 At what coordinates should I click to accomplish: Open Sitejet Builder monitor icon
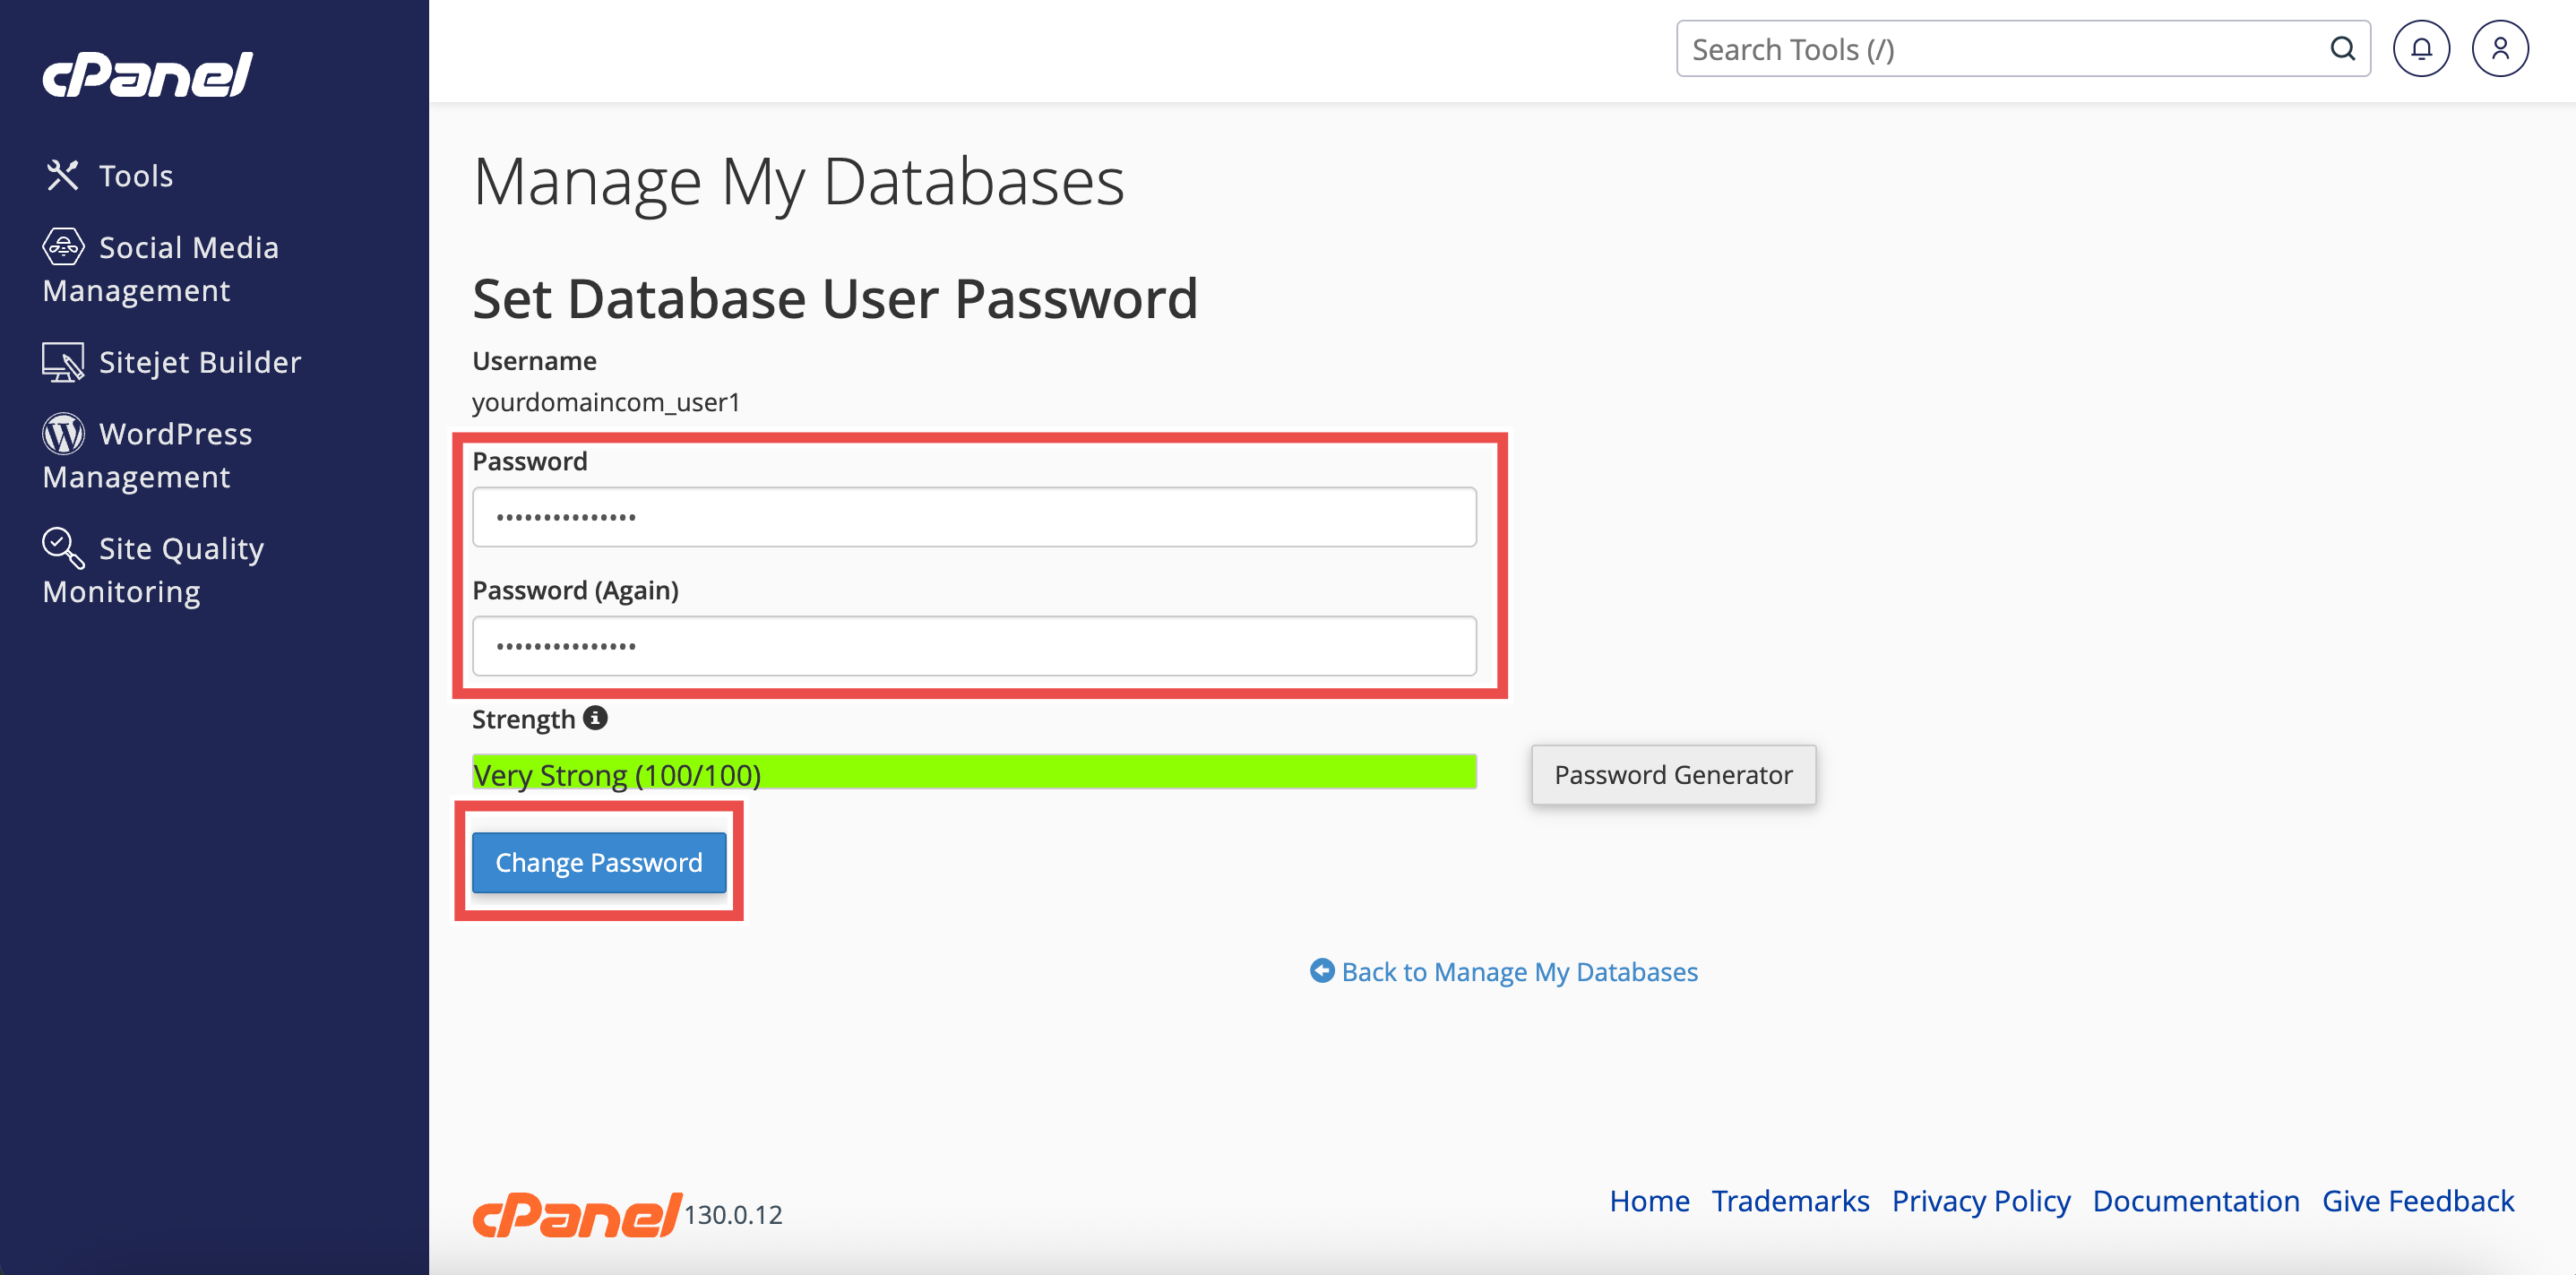63,362
